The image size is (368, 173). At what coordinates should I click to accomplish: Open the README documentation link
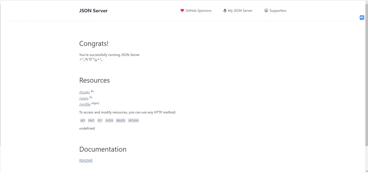pos(86,161)
